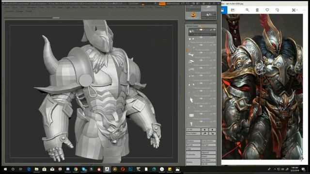Screen dimensions: 310x174
Task: Select the armor figure tool thumbnail beside SimpleBrush
Action: tap(209, 15)
